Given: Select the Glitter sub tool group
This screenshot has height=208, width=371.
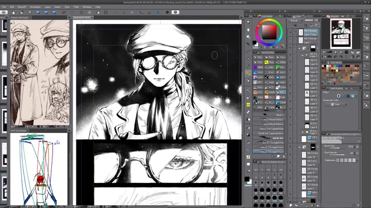Looking at the screenshot, I should click(x=258, y=67).
